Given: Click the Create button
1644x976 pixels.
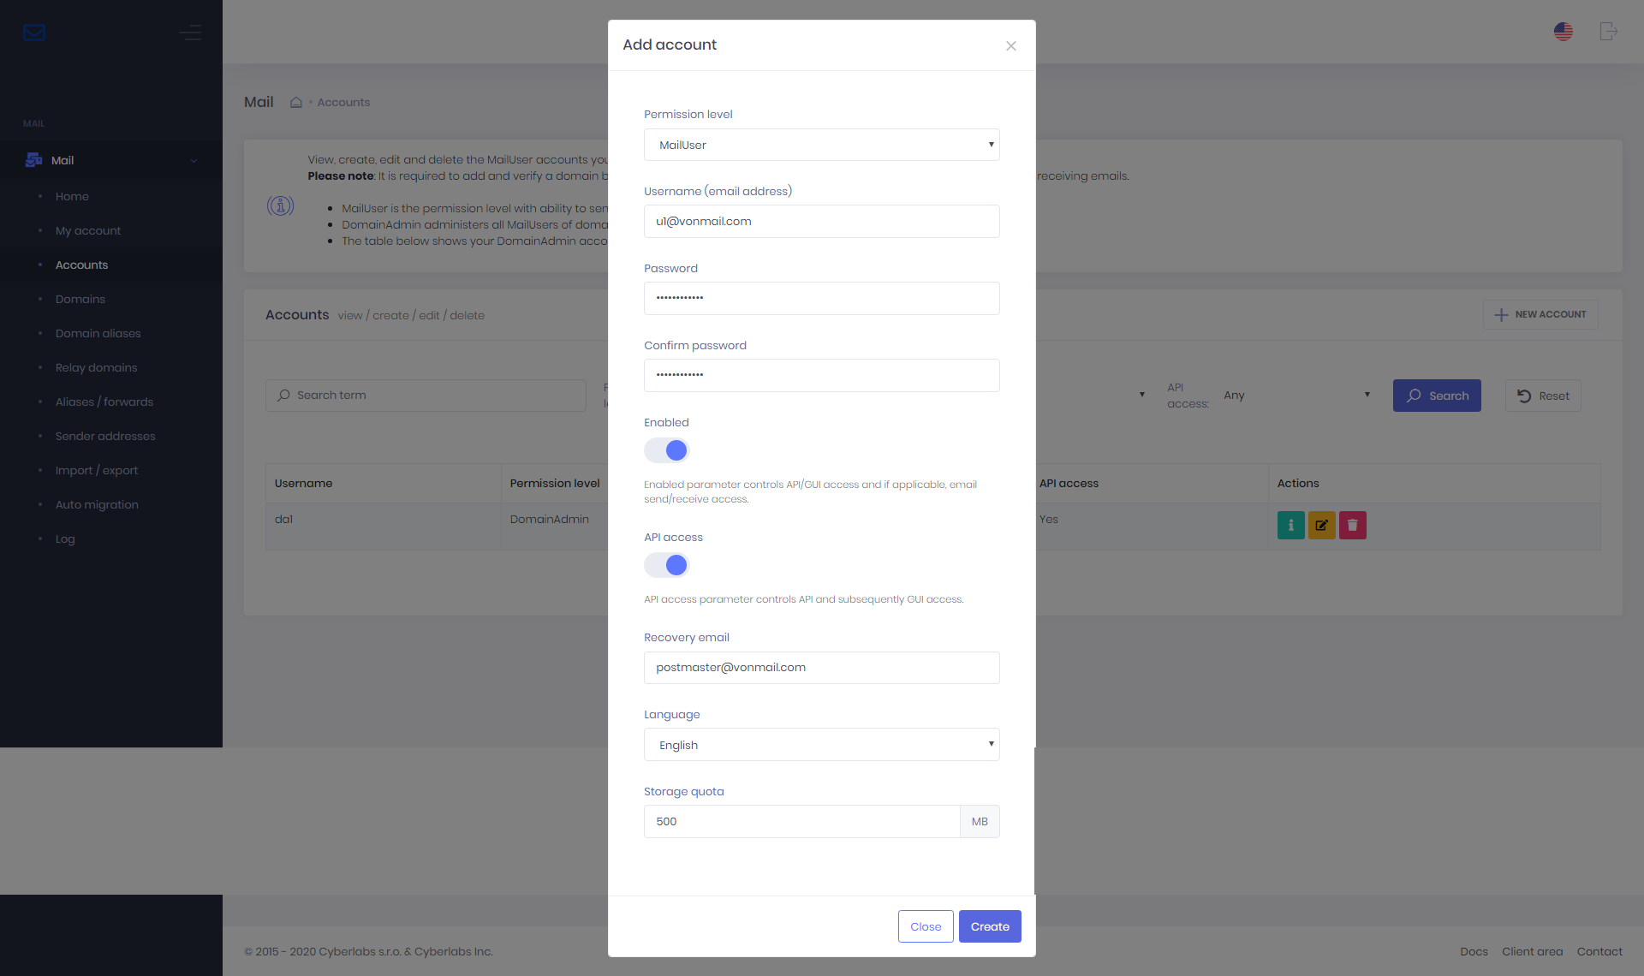Looking at the screenshot, I should [990, 926].
